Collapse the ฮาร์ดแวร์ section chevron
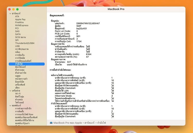 click(x=10, y=13)
